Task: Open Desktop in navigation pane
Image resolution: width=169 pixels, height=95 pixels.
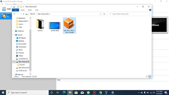Action: [x=21, y=41]
